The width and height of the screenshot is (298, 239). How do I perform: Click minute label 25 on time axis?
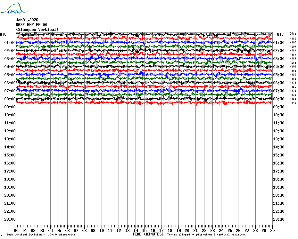coord(230,230)
